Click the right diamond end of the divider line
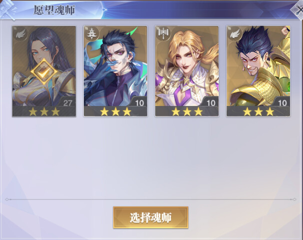The height and width of the screenshot is (240, 303). click(294, 199)
